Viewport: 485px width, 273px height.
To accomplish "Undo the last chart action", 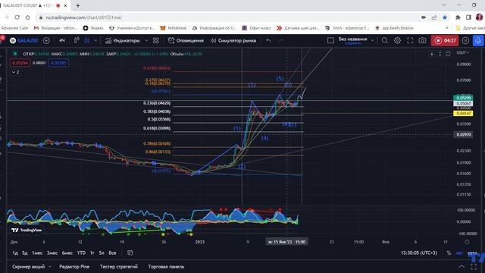I will click(x=268, y=40).
